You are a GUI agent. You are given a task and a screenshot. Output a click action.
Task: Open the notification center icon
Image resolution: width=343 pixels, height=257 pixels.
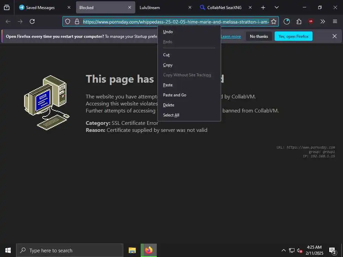(x=333, y=250)
